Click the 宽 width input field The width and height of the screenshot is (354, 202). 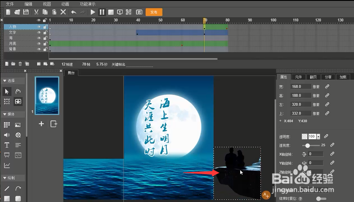coord(301,87)
